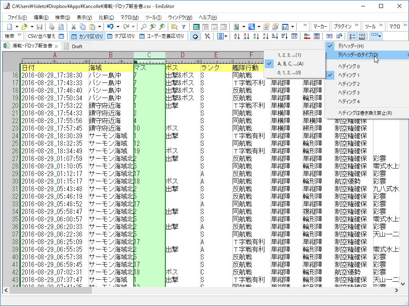Cut the selection with the scissors icon
The height and width of the screenshot is (306, 409).
[73, 27]
